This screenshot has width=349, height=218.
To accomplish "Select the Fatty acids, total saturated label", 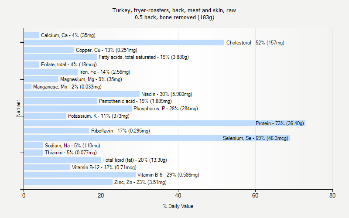I will click(x=144, y=57).
